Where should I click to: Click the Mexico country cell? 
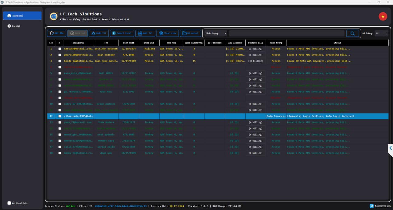[149, 61]
